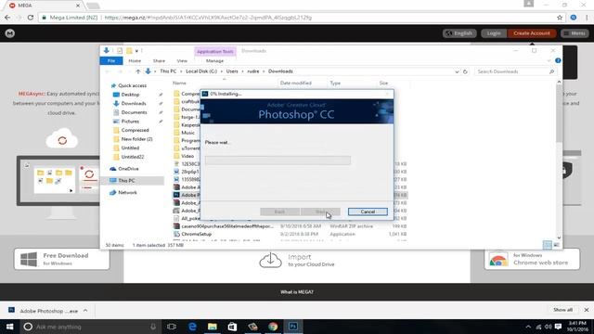Viewport: 594px width, 334px height.
Task: Select Network in the navigation pane
Action: 127,193
